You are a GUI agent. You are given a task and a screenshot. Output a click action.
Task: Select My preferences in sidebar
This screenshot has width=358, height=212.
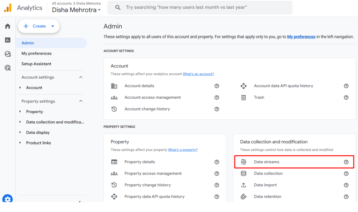pos(36,54)
